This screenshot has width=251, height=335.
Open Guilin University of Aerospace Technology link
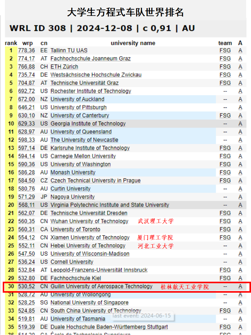101,286
